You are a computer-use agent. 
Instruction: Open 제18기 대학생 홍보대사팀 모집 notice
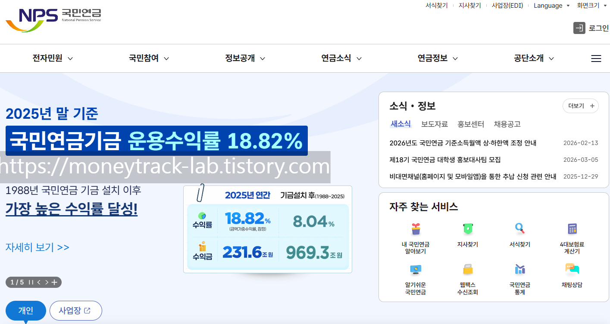click(x=445, y=160)
